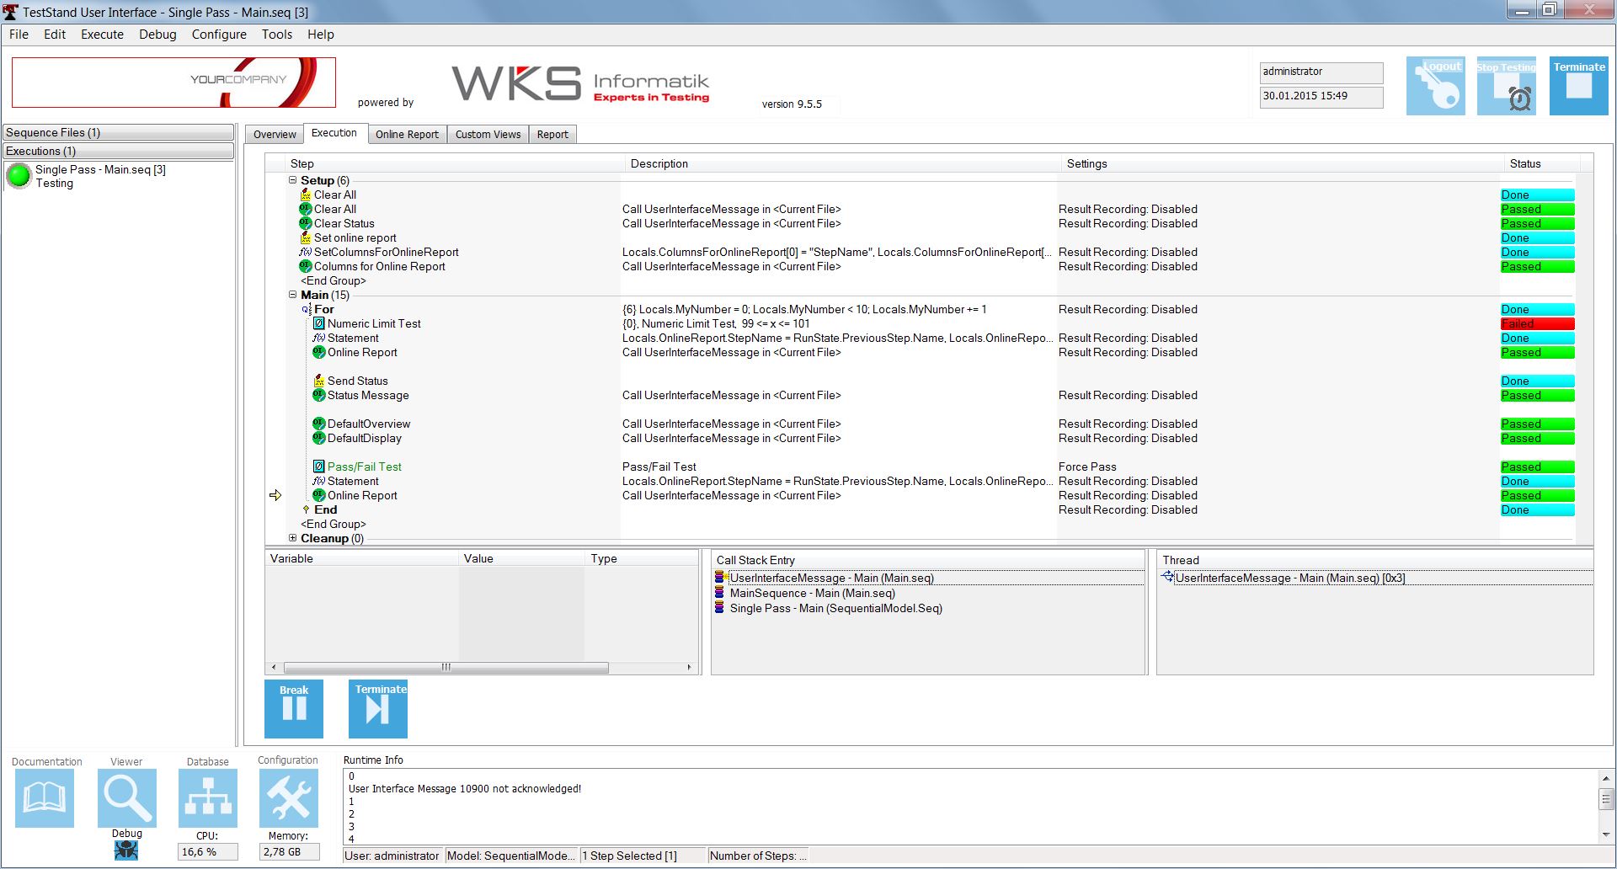Viewport: 1617px width, 869px height.
Task: Open the File menu
Action: pyautogui.click(x=19, y=35)
